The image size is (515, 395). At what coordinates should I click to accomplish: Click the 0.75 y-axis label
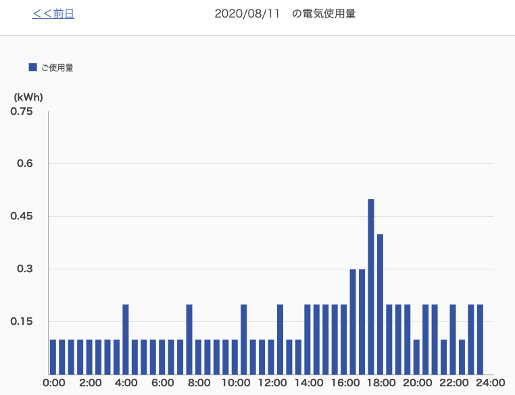(x=21, y=111)
